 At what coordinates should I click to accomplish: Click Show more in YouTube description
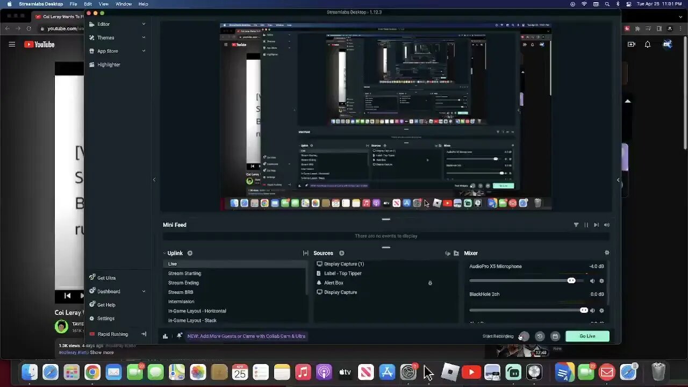102,353
